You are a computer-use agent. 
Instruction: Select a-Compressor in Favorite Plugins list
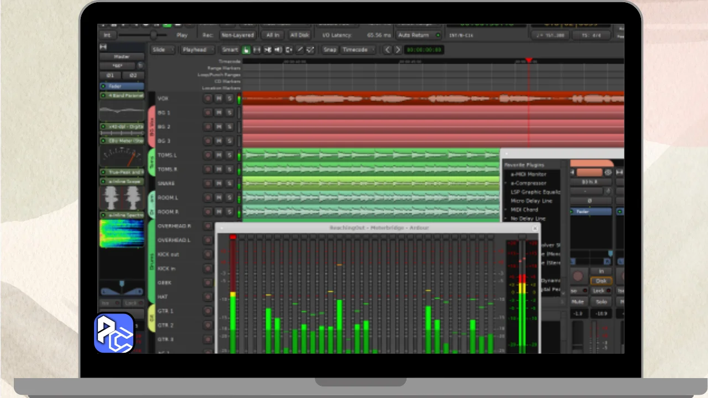(528, 183)
